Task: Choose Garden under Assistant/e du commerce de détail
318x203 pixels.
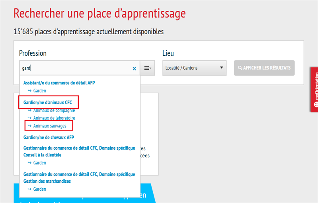Action: (x=39, y=91)
